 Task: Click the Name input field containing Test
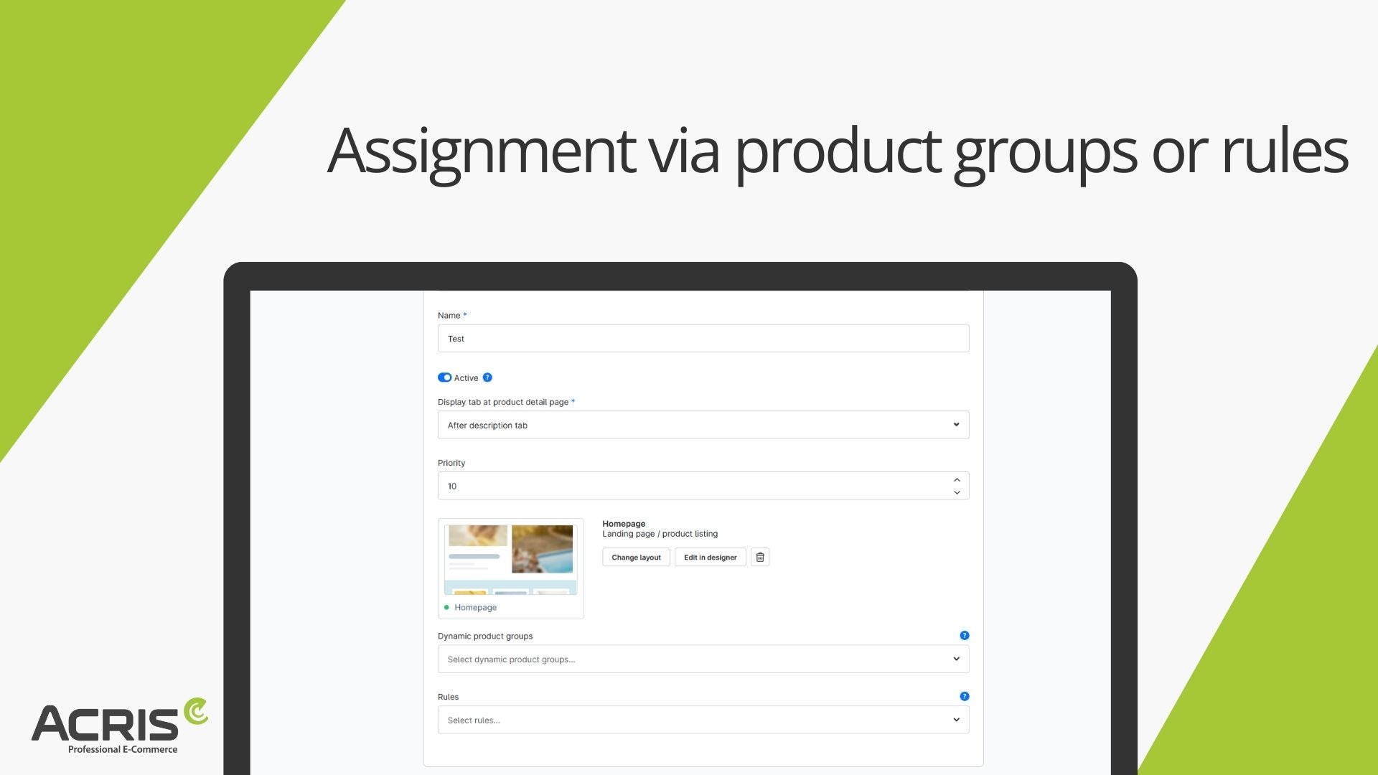(x=703, y=338)
